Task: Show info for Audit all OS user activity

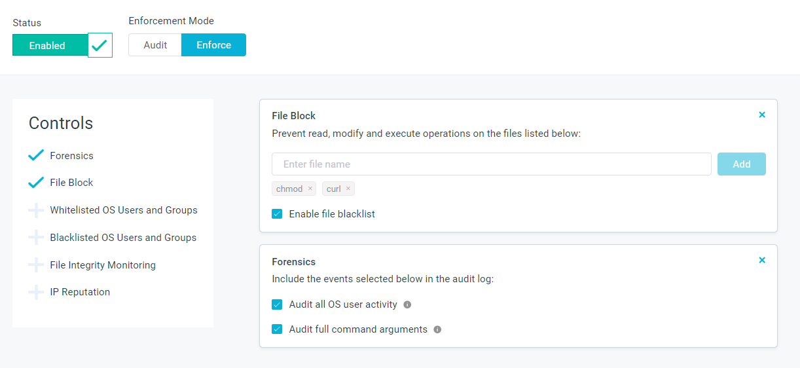Action: click(407, 304)
